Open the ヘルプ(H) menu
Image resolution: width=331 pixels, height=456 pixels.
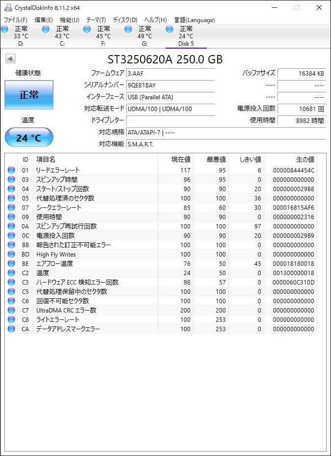pos(156,20)
